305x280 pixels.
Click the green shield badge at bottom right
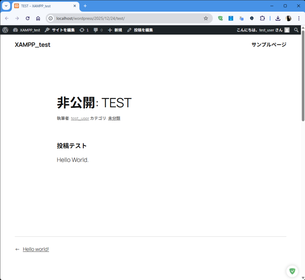(x=292, y=271)
